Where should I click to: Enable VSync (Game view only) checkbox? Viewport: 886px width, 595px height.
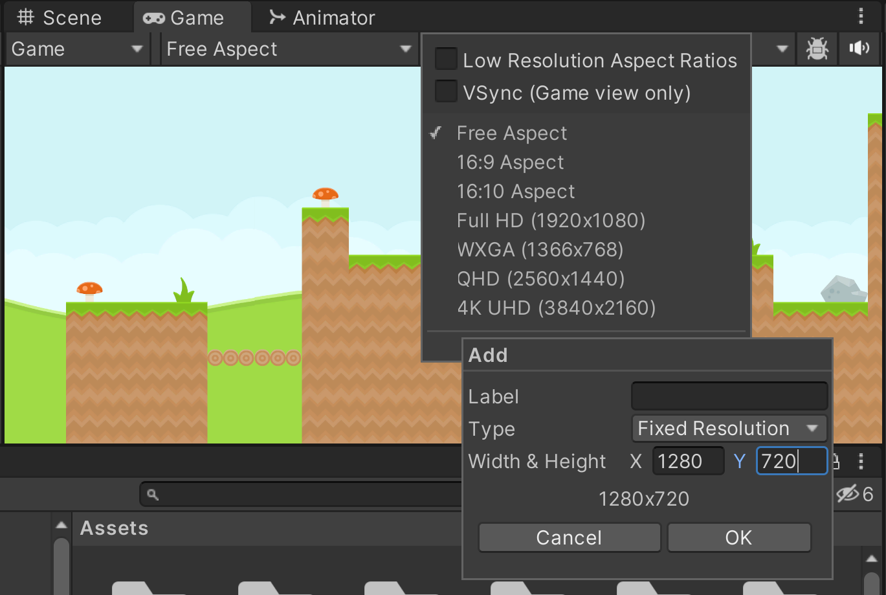pyautogui.click(x=446, y=91)
